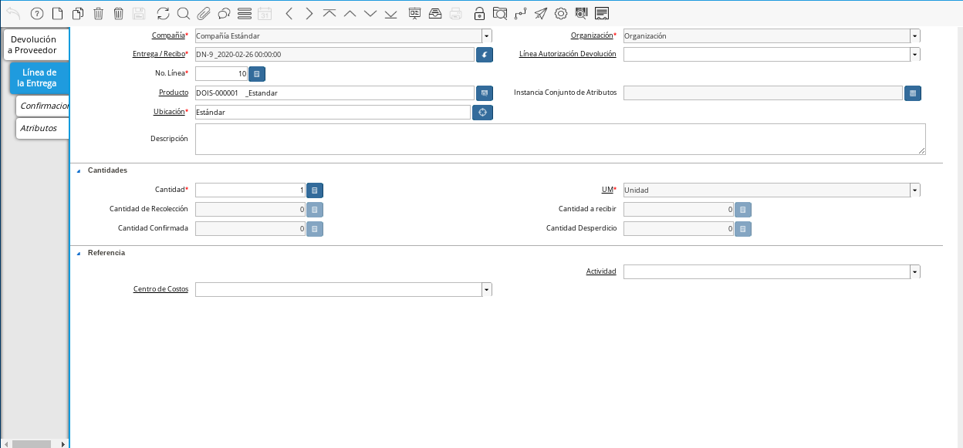
Task: Create a new record with New icon
Action: pyautogui.click(x=57, y=13)
